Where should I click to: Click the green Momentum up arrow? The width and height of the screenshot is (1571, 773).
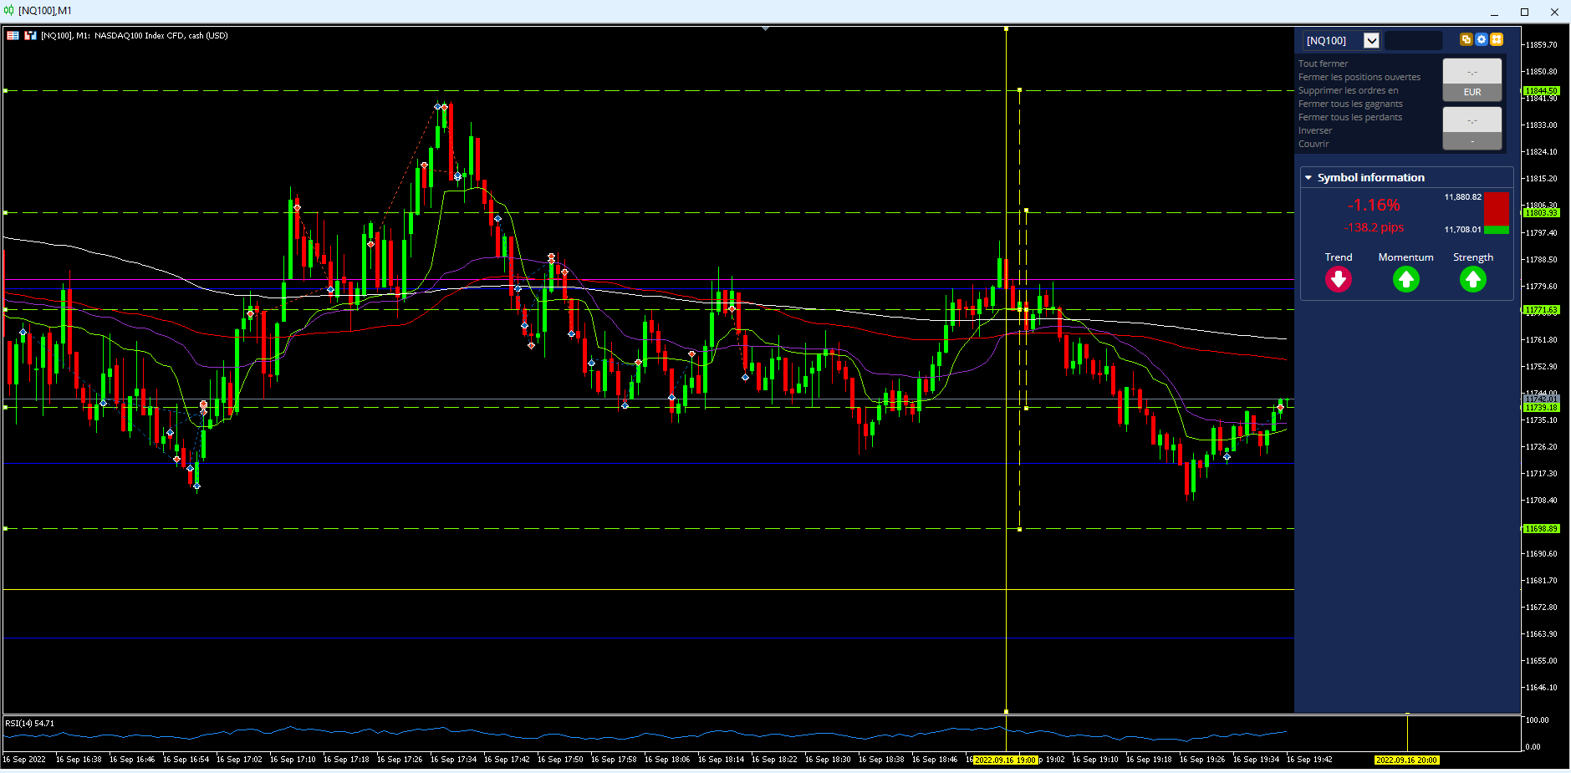click(x=1405, y=279)
